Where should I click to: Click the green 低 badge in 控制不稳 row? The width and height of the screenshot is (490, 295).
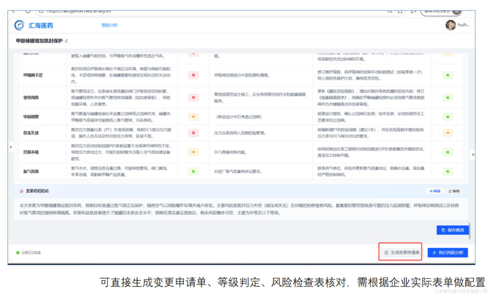click(448, 152)
